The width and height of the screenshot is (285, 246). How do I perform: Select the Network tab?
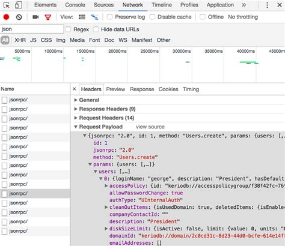click(x=133, y=5)
